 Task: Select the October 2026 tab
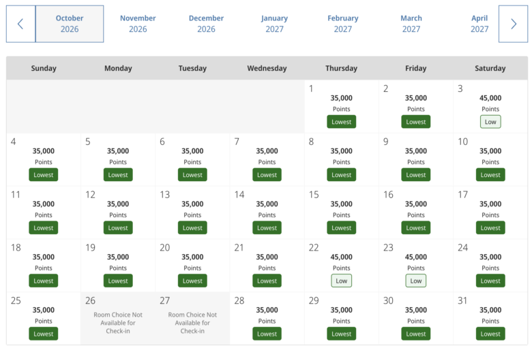[x=70, y=24]
